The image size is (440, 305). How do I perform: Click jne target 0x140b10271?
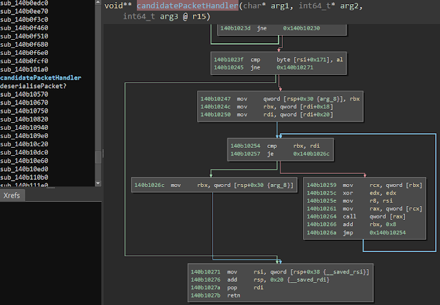click(295, 67)
